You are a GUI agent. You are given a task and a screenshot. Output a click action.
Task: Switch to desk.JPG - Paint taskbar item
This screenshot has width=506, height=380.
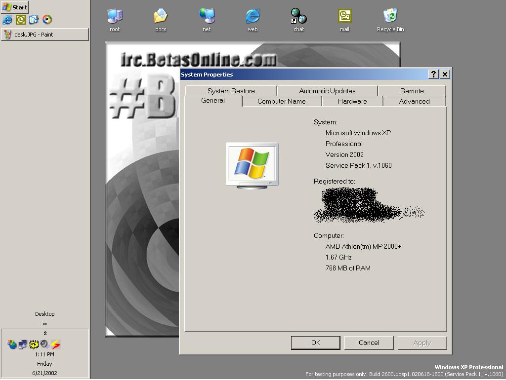44,35
